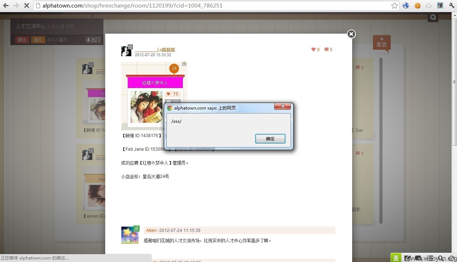
Task: Click the 红楼の梦中人 shop banner
Action: (x=155, y=83)
